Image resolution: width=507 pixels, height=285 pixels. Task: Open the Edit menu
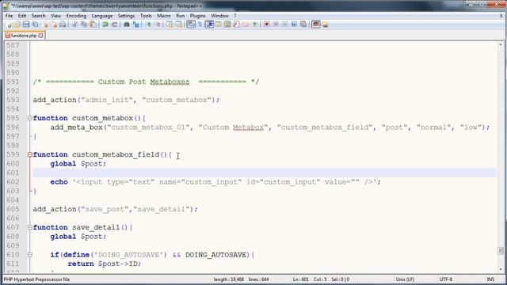pos(22,16)
